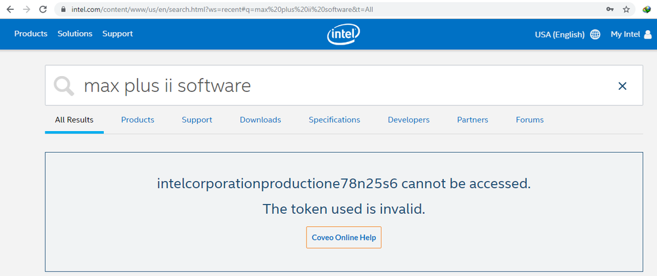Click the My Intel user icon
657x276 pixels.
[x=647, y=35]
